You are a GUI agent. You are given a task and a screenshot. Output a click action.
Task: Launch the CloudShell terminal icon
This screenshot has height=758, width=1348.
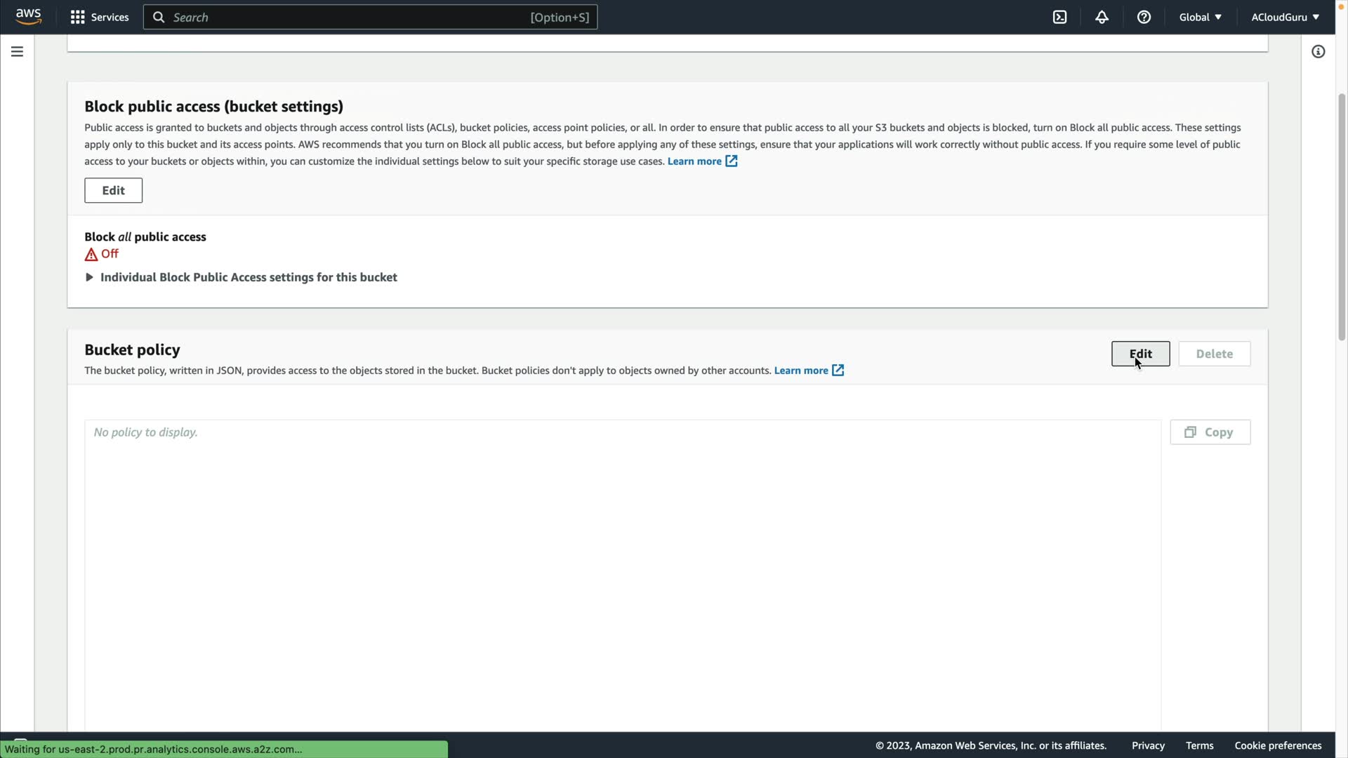1059,17
